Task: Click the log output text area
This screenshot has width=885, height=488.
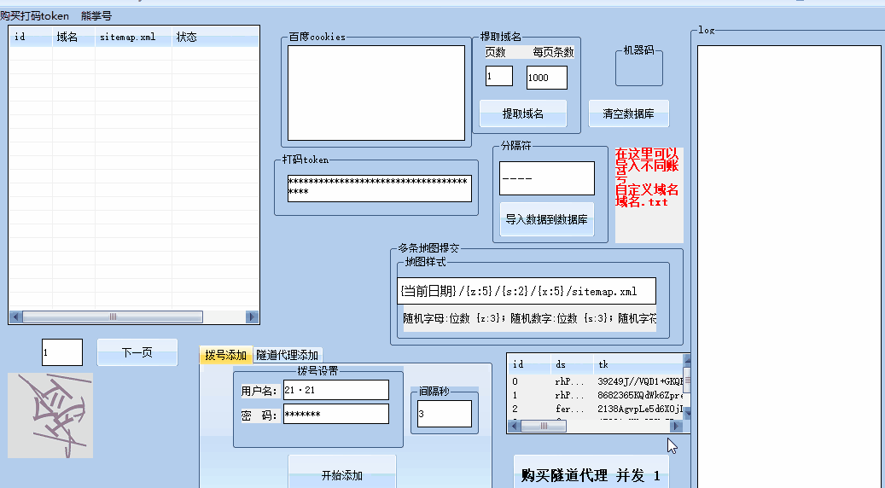Action: [x=789, y=266]
